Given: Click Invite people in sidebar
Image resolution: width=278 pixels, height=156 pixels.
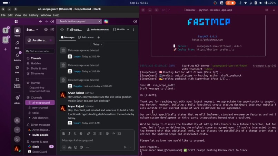Looking at the screenshot, I should [x=40, y=135].
